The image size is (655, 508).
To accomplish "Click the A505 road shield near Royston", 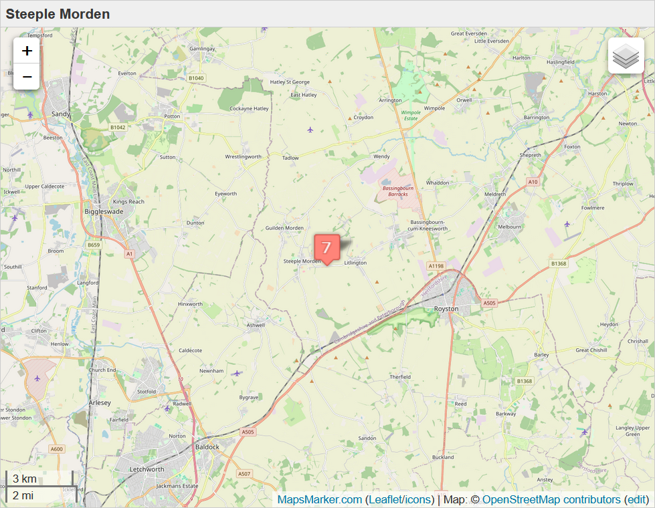I will pos(489,303).
